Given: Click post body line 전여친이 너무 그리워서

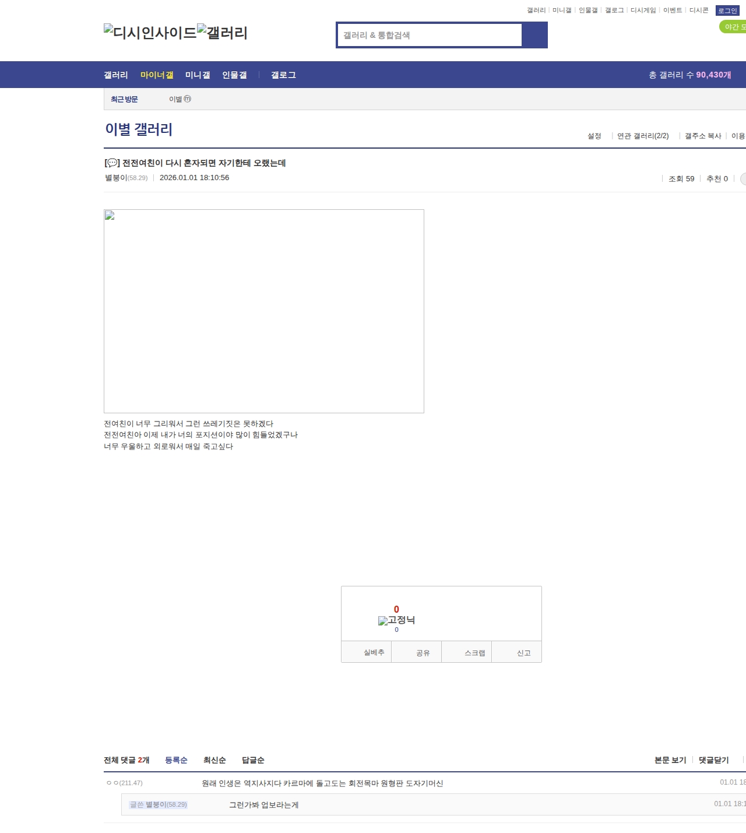Looking at the screenshot, I should [x=188, y=424].
